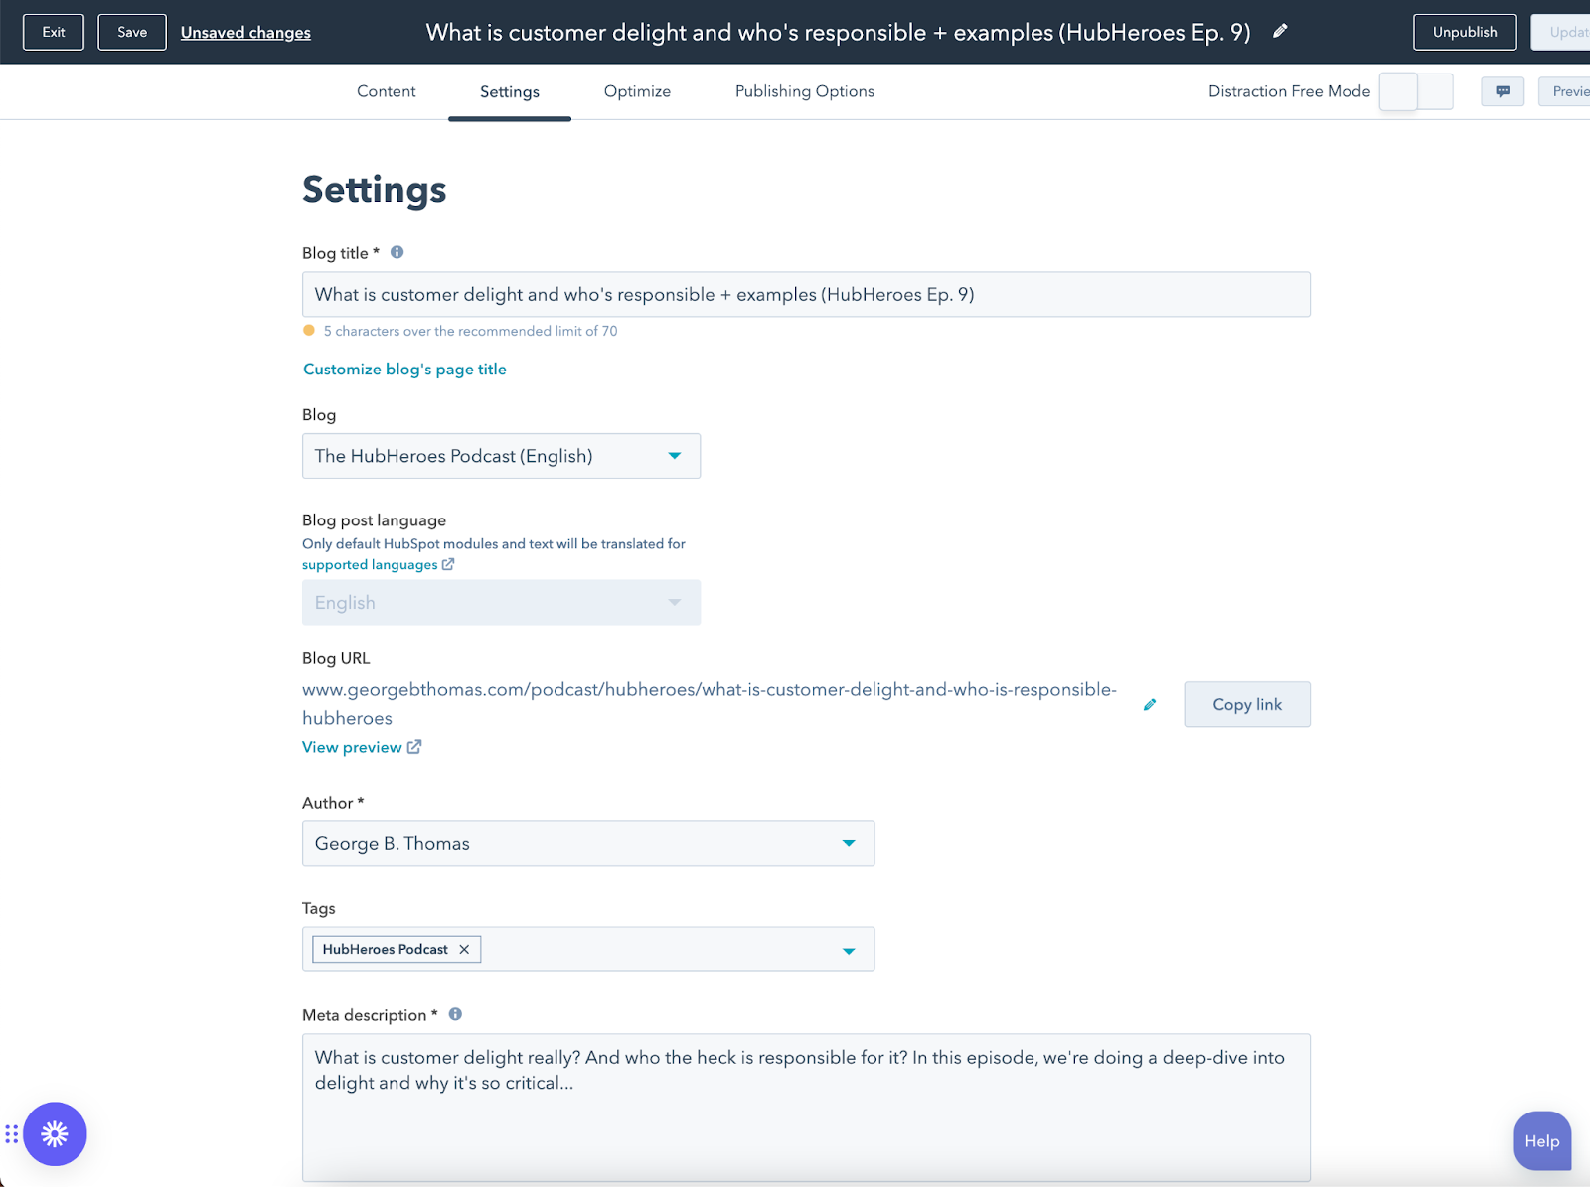The width and height of the screenshot is (1590, 1187).
Task: Open the Publishing Options tab
Action: pos(805,91)
